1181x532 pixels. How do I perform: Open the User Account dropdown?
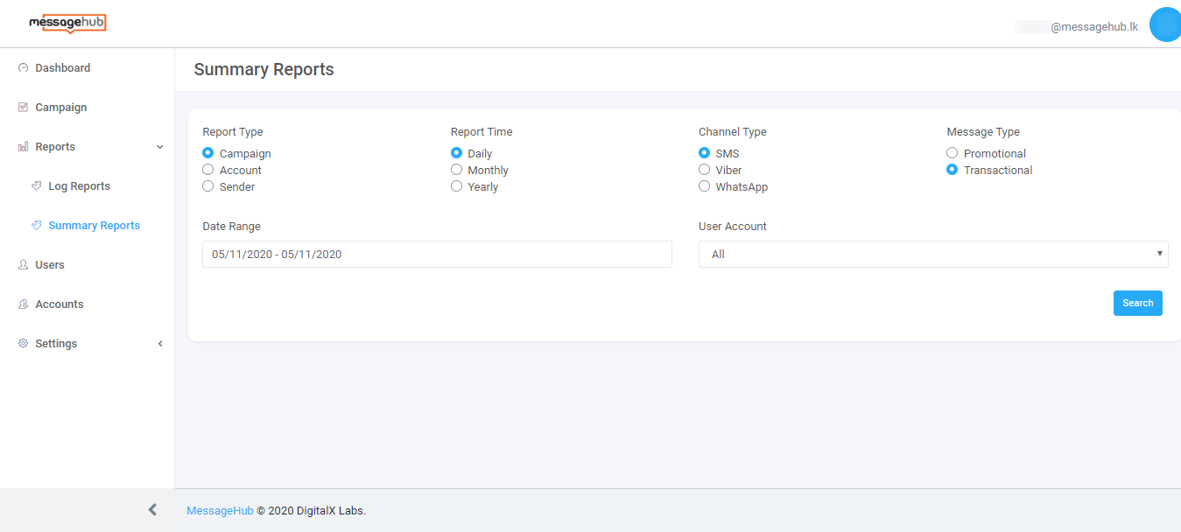coord(933,254)
